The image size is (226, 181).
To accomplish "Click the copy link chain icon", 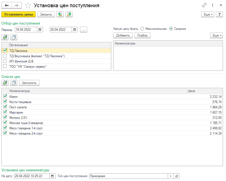I will [x=204, y=5].
